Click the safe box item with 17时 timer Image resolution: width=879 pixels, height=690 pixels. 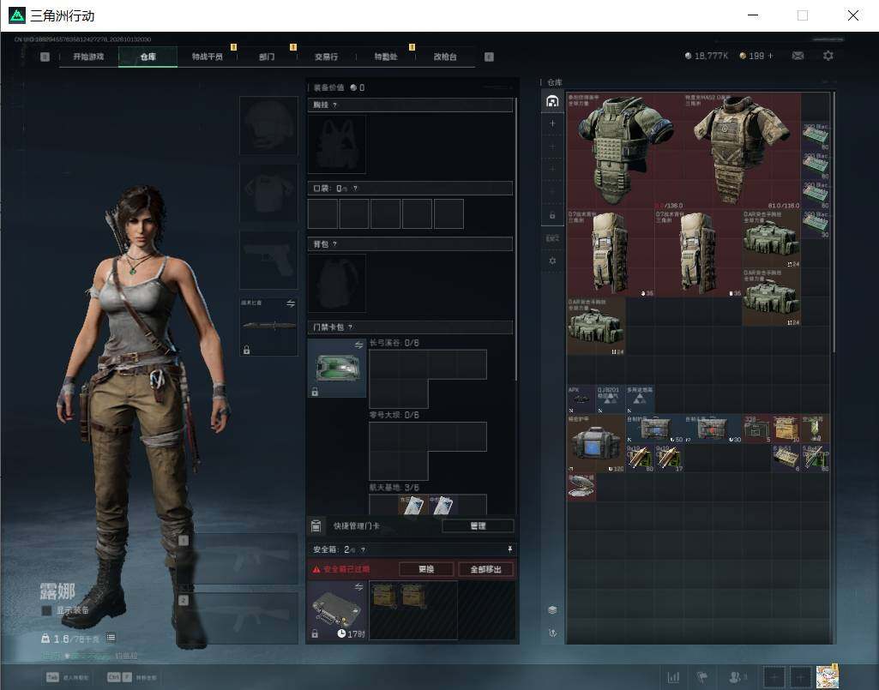[336, 609]
